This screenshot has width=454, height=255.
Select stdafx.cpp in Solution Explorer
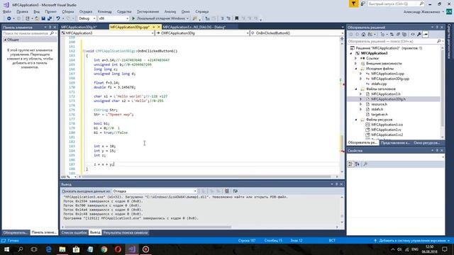(x=379, y=84)
